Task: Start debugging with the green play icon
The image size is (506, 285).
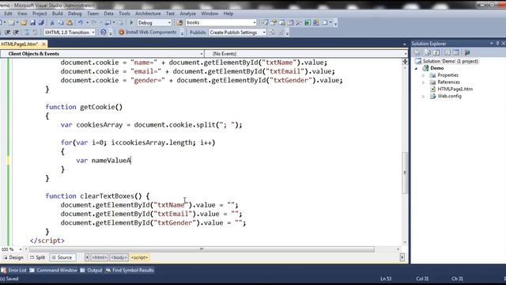Action: point(131,23)
